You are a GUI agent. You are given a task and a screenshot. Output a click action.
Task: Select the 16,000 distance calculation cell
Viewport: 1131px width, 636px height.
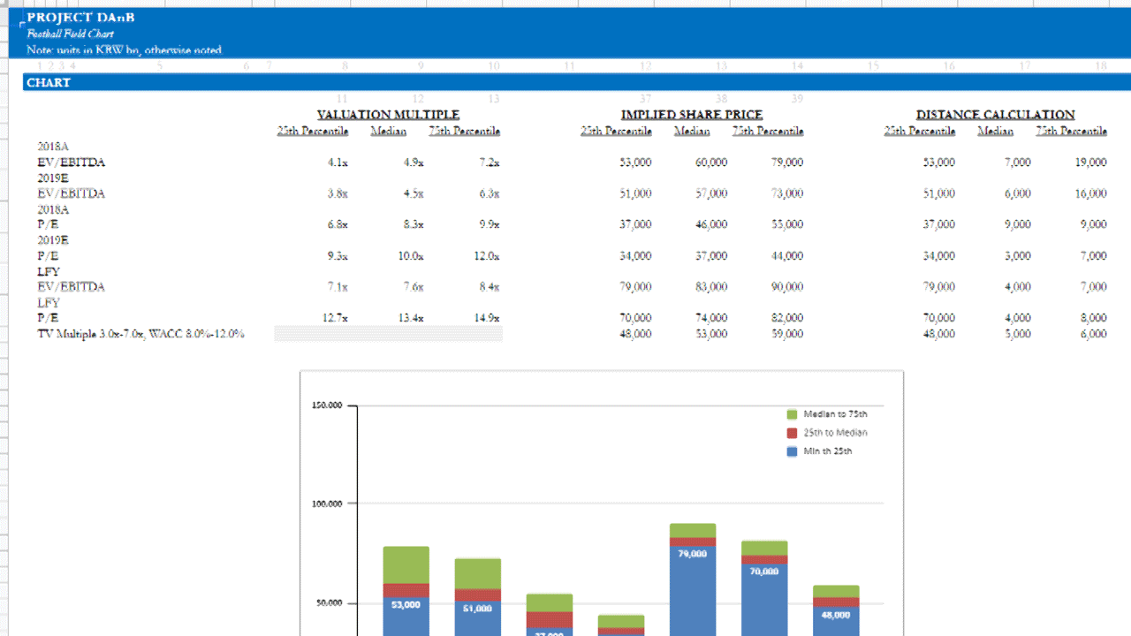coord(1091,193)
